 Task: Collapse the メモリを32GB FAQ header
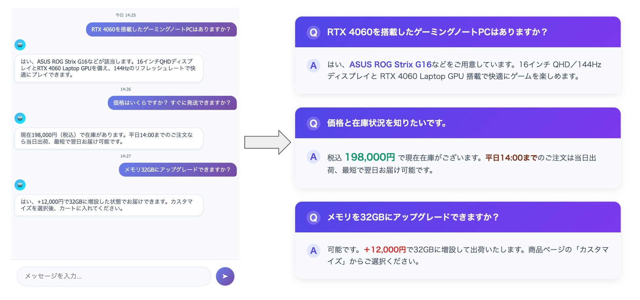[458, 217]
